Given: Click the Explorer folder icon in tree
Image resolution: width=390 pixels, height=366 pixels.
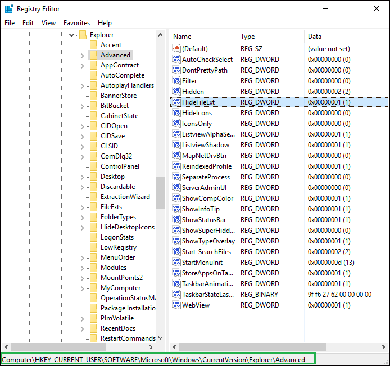Looking at the screenshot, I should tap(83, 35).
